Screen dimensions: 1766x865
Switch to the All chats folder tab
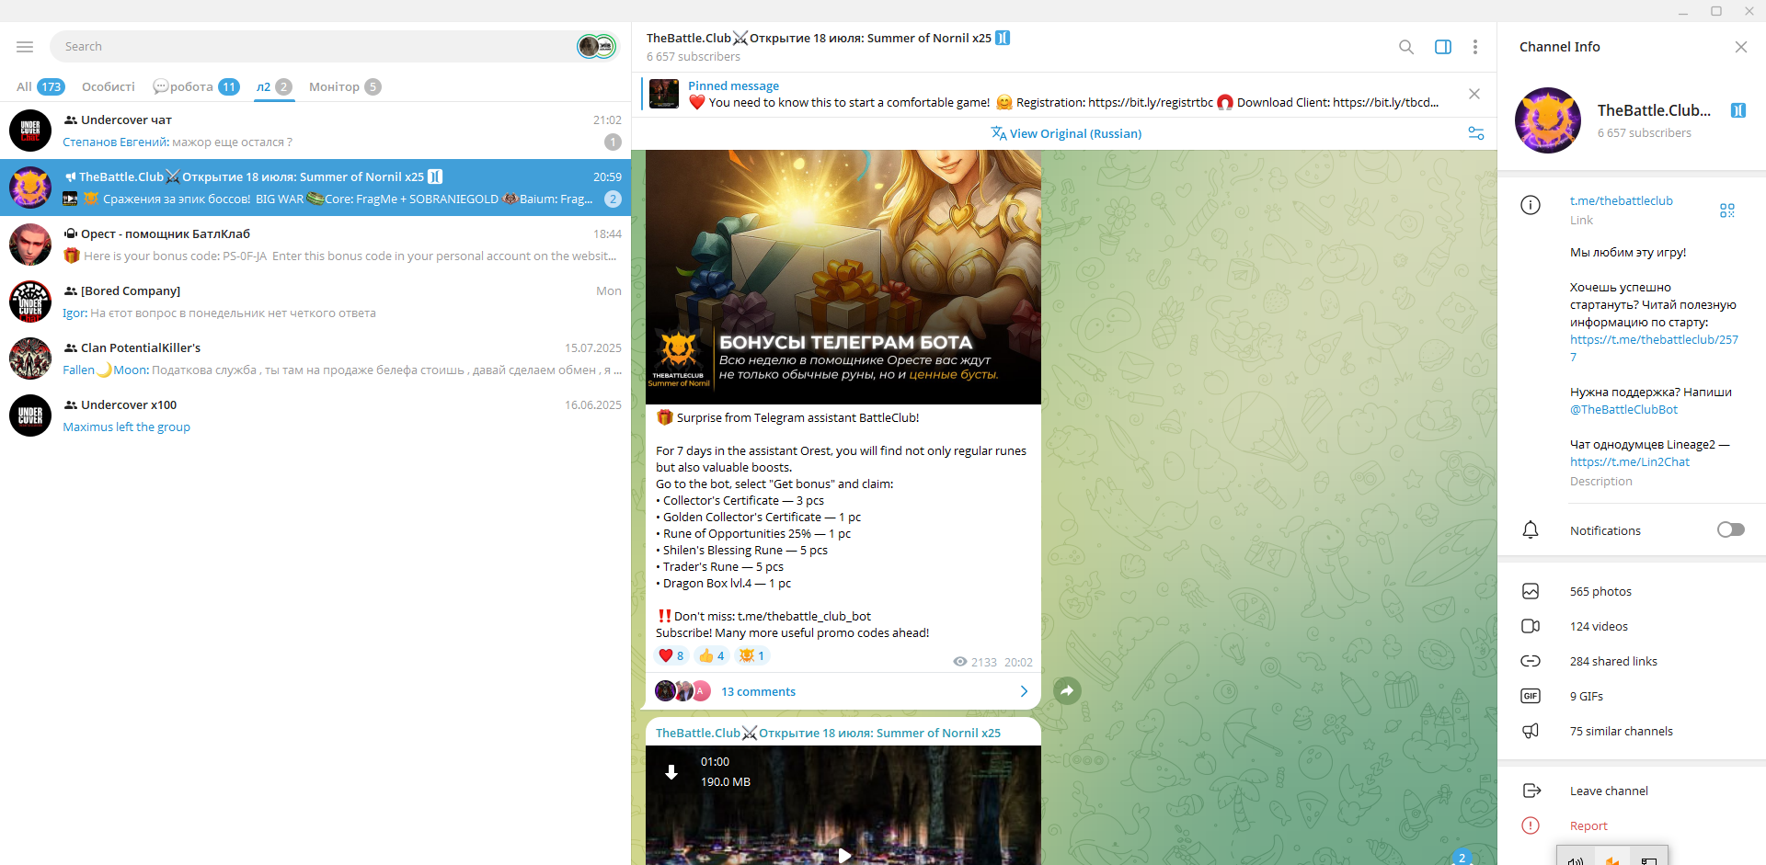pos(40,86)
